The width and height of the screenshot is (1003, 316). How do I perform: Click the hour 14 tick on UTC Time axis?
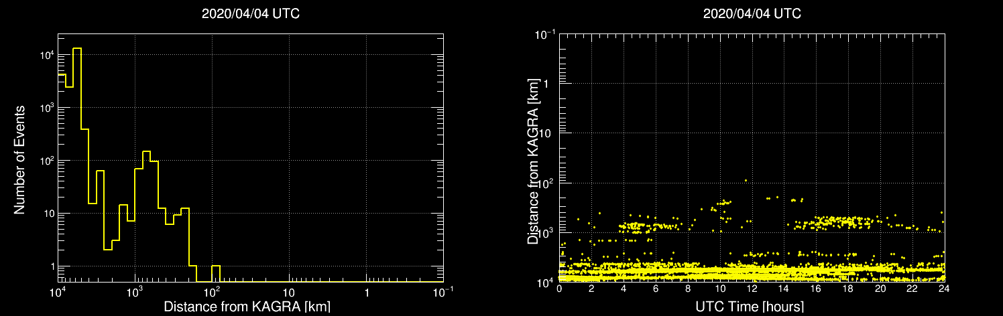[x=784, y=288]
